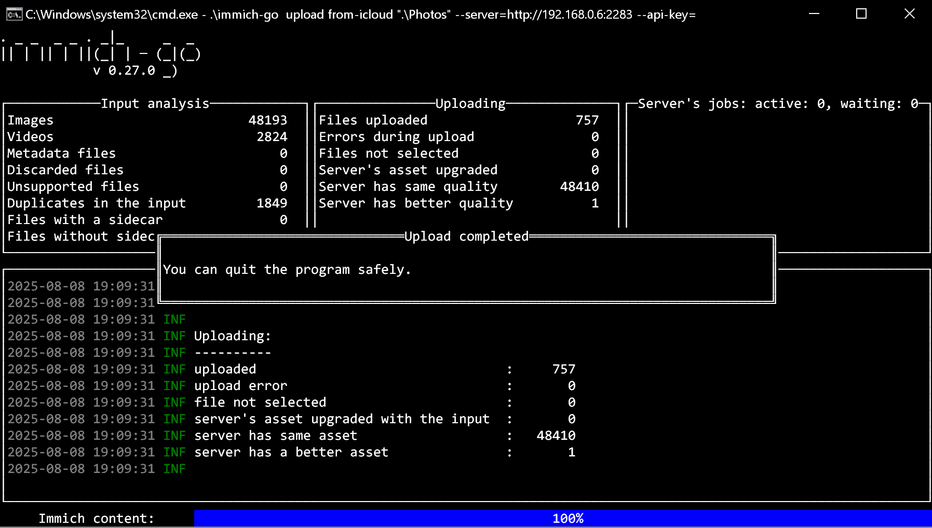Minimize the cmd.exe window
The width and height of the screenshot is (932, 528).
(x=814, y=14)
